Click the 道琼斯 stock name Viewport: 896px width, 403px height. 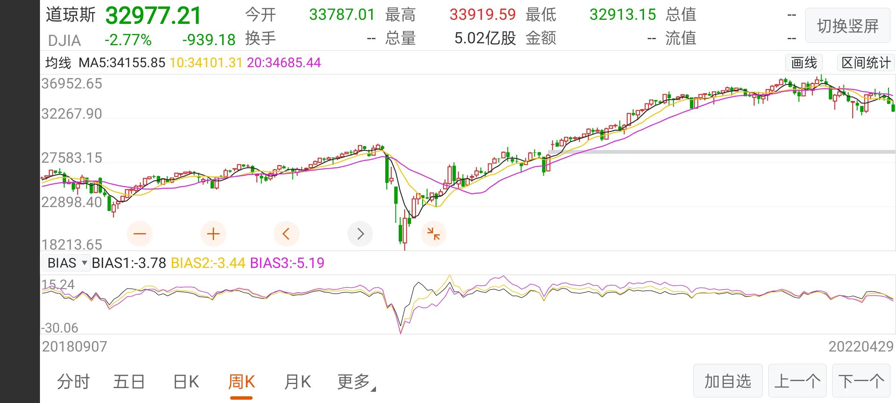point(71,15)
